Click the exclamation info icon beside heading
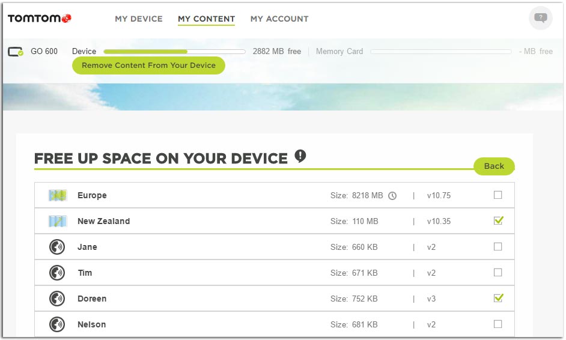Image resolution: width=566 pixels, height=340 pixels. coord(300,157)
